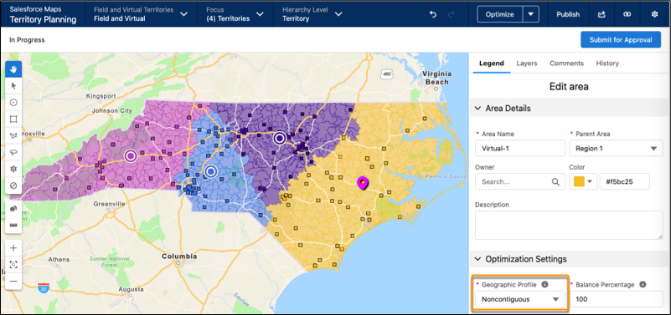Screen dimensions: 671x315
Task: Click the hex color code field
Action: 625,181
